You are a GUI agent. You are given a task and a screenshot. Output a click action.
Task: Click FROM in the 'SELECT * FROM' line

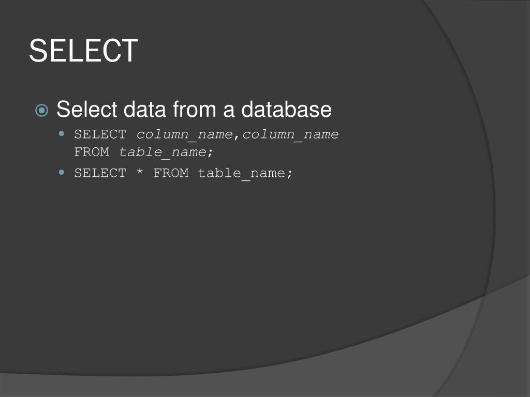pyautogui.click(x=171, y=173)
